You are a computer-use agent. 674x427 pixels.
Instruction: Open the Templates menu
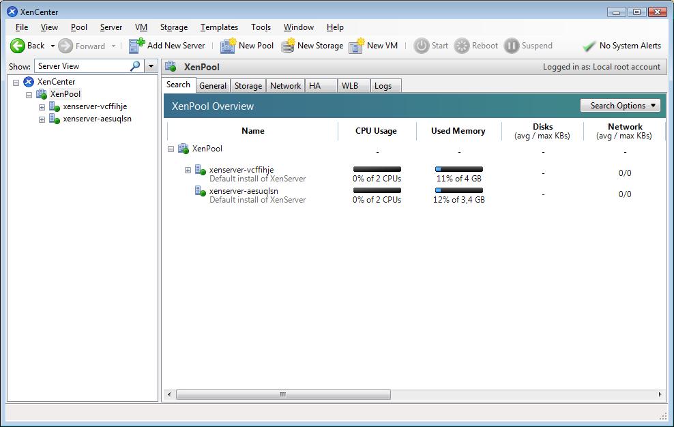(x=219, y=27)
